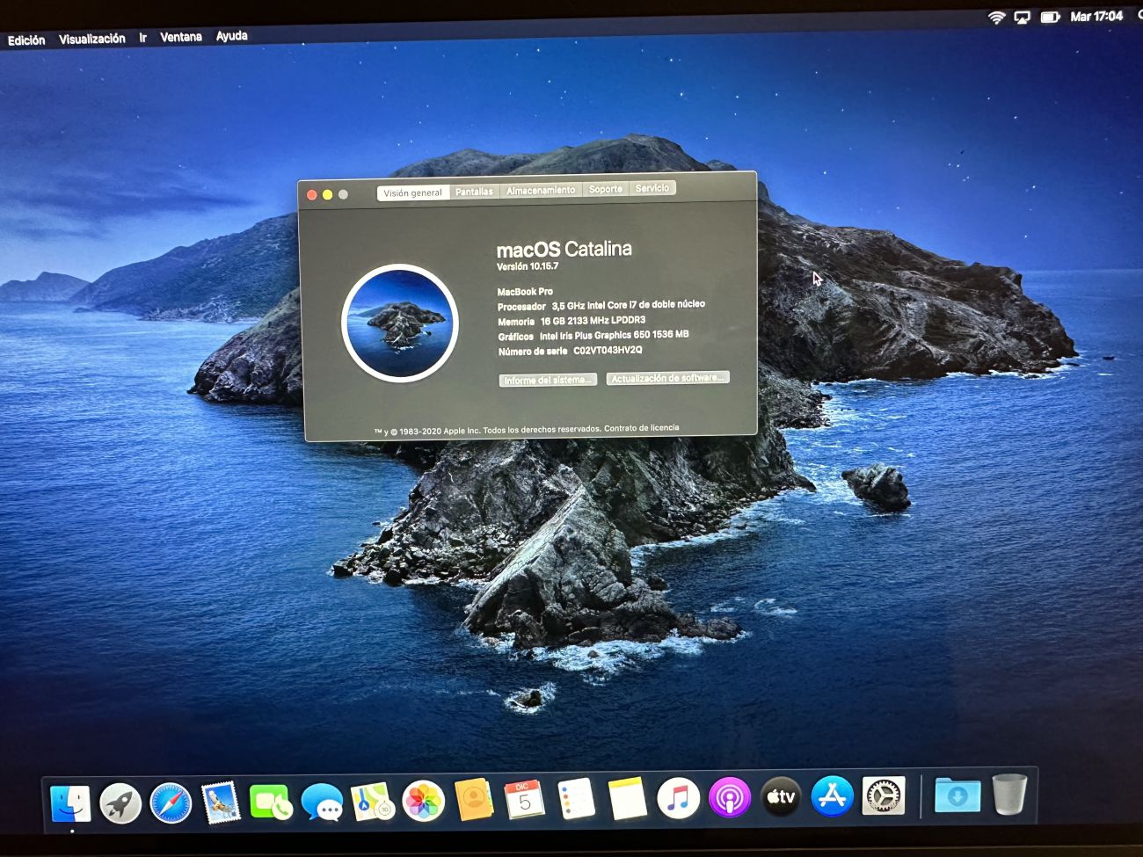Switch to the Pantallas tab

[474, 192]
